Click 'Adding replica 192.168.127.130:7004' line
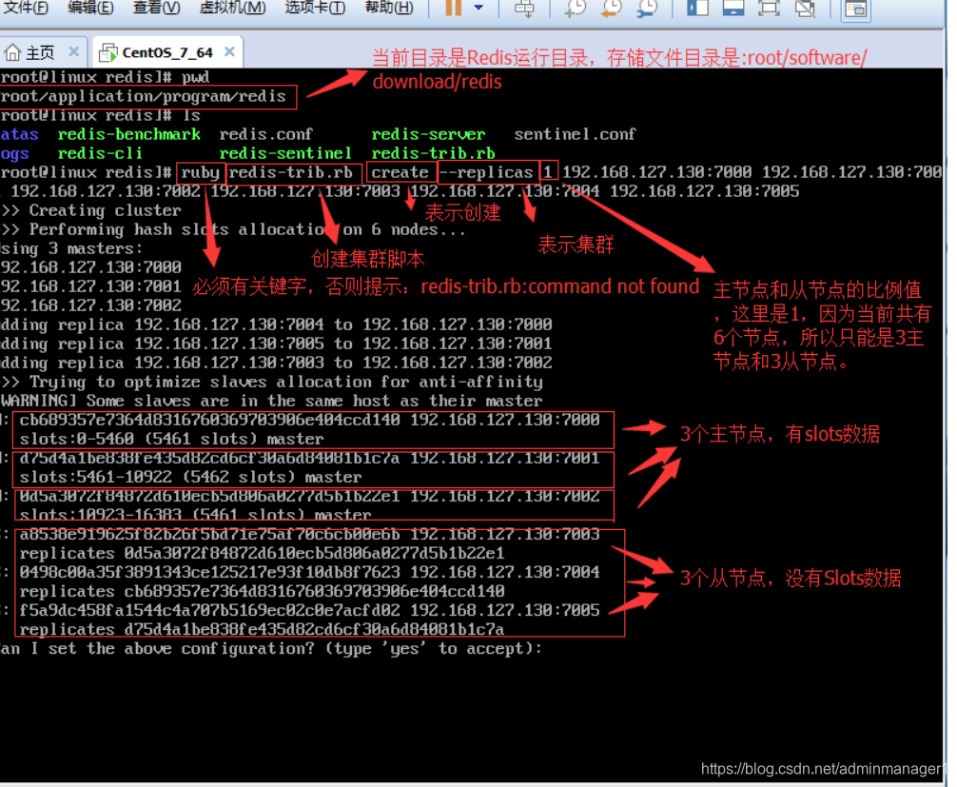 pos(277,325)
